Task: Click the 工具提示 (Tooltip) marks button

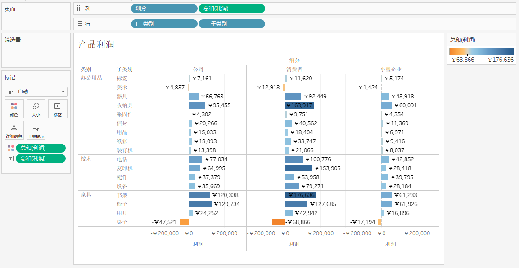Action: 36,130
